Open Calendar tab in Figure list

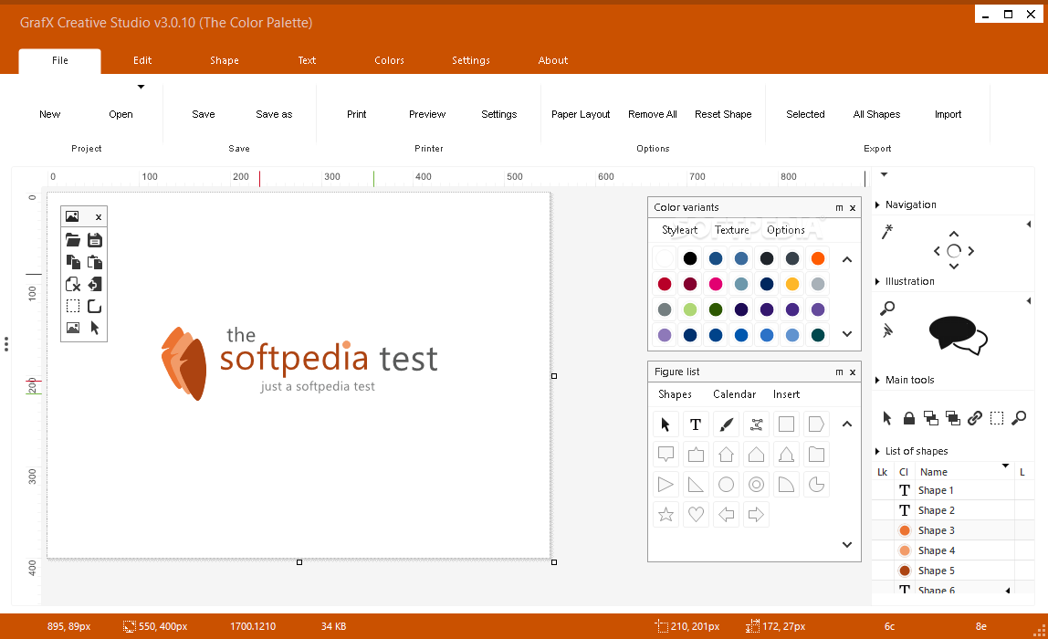(x=735, y=394)
